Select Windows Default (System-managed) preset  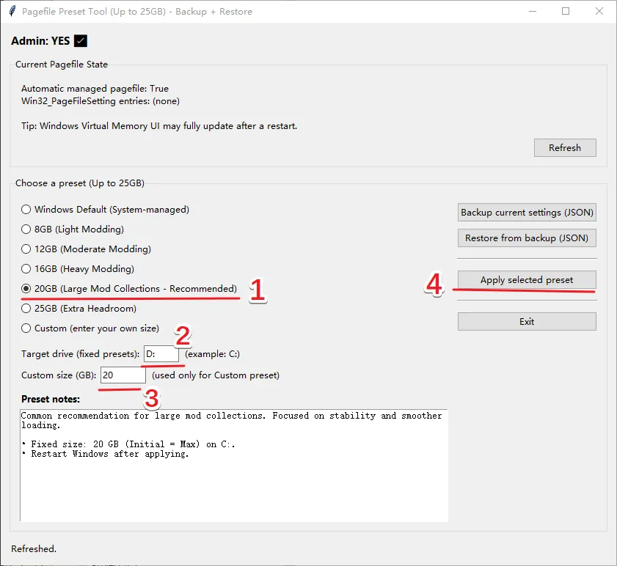(105, 209)
